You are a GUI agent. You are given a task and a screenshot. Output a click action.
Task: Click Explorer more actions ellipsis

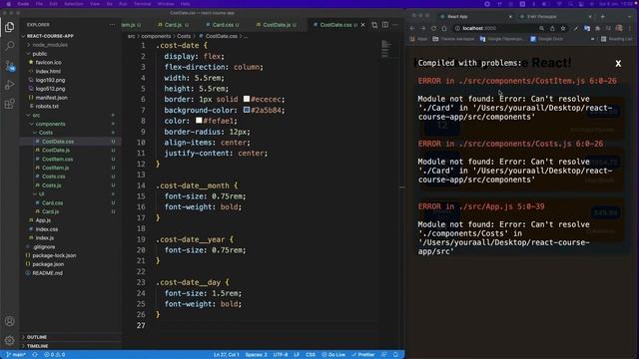click(x=112, y=25)
